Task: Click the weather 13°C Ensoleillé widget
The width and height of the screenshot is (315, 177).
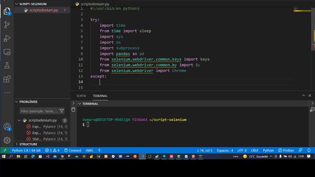Action: point(255,156)
